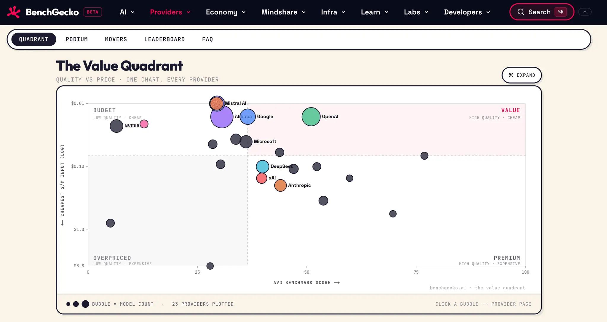Click 'BUBBLE = MODEL COUNT' legend text
Screen dimensions: 607x322
click(123, 304)
